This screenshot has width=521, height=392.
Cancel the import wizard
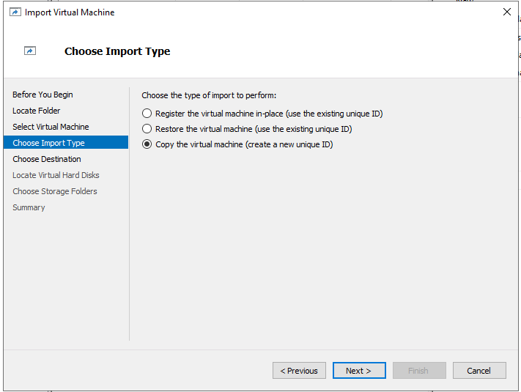point(479,371)
